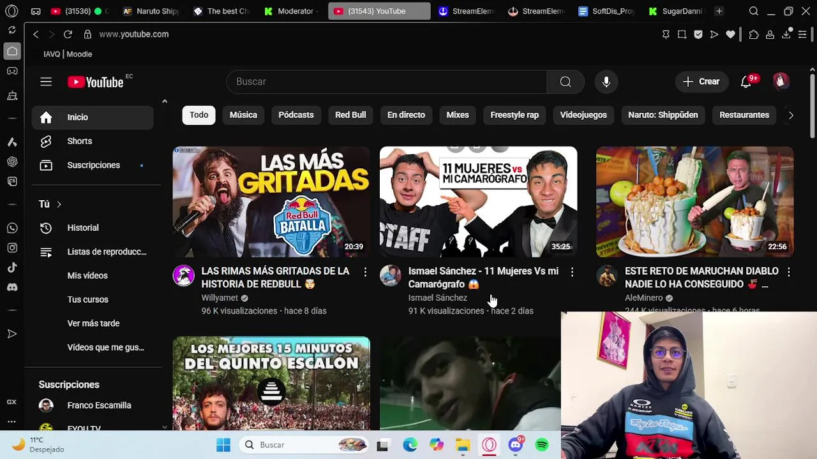Viewport: 817px width, 459px height.
Task: Open Ver más tarde in the sidebar
Action: click(x=93, y=323)
